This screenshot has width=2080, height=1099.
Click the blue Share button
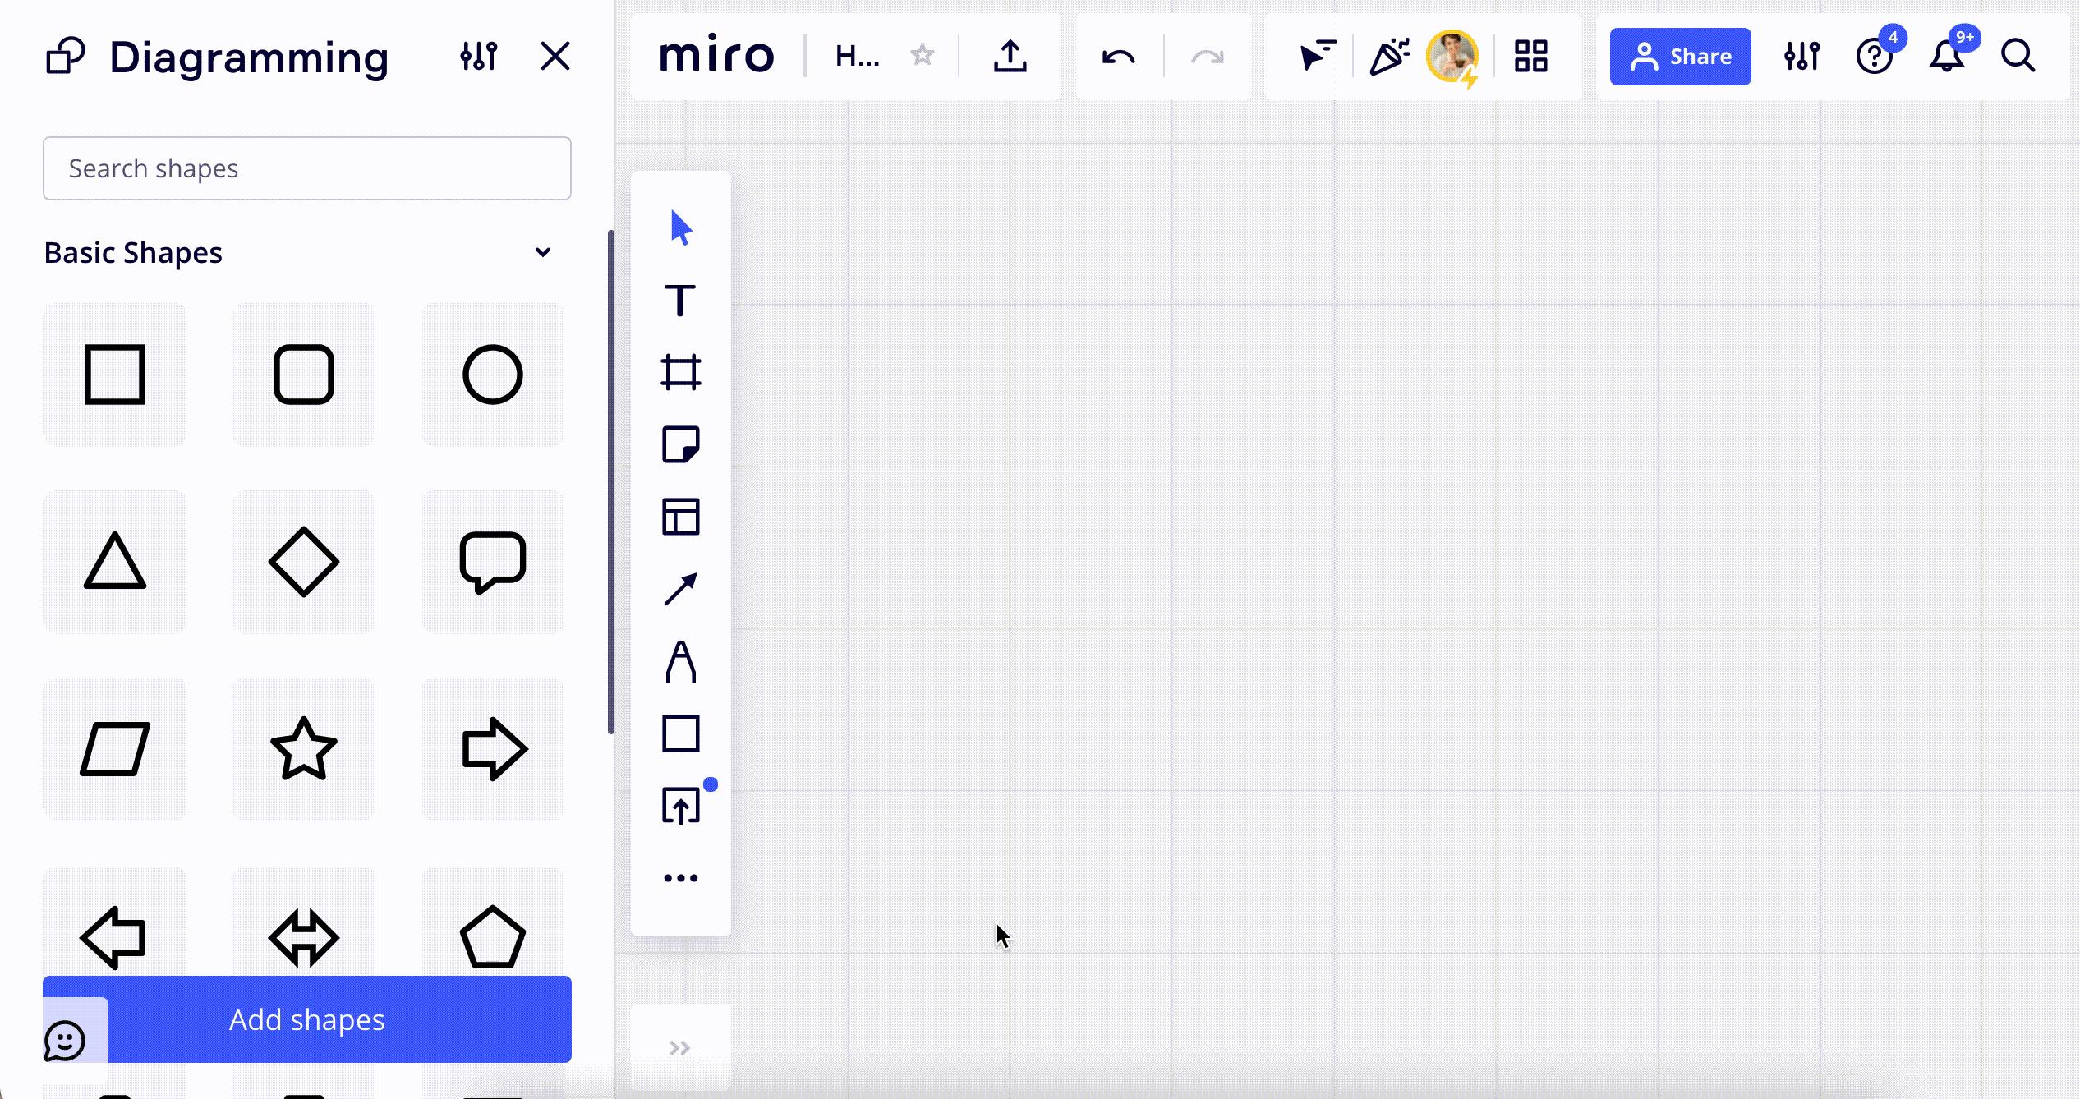(1680, 56)
